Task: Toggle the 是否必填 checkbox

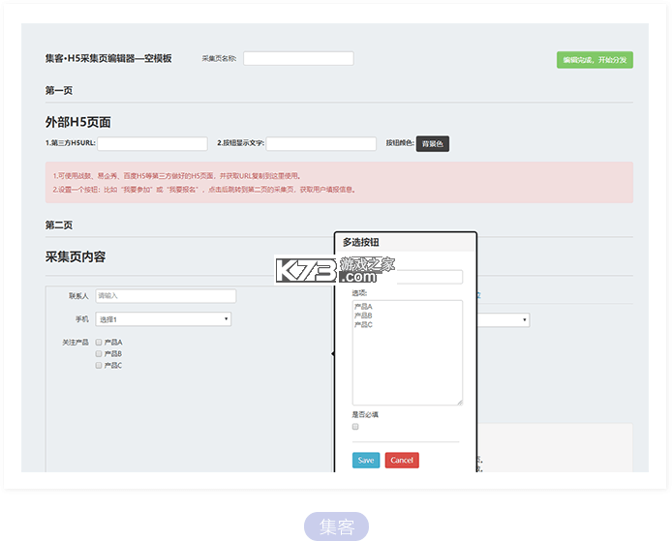Action: coord(355,427)
